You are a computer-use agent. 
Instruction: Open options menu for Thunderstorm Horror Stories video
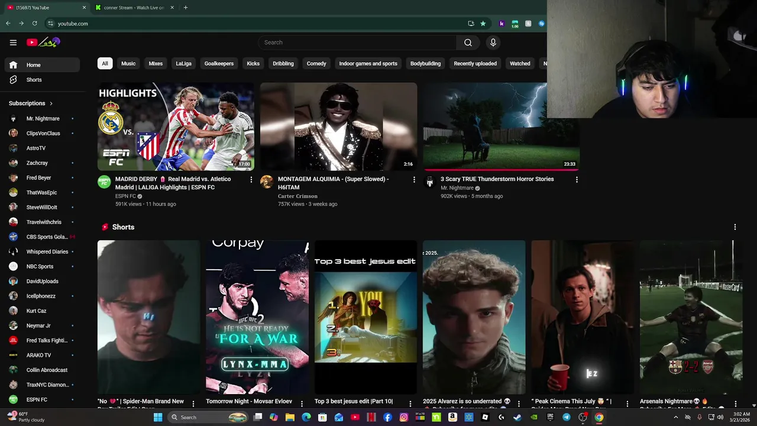(577, 179)
